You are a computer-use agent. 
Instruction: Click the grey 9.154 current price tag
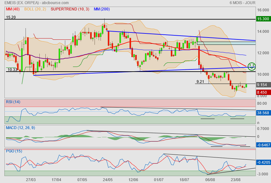pos(263,85)
